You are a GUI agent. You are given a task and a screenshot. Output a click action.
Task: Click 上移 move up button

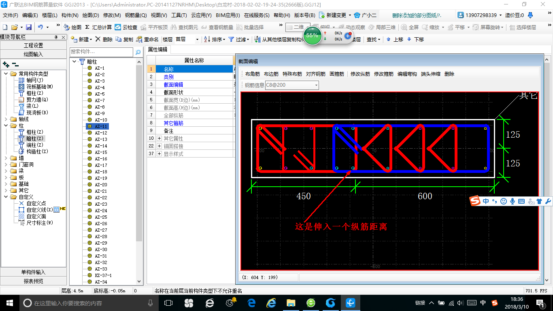[x=395, y=39]
